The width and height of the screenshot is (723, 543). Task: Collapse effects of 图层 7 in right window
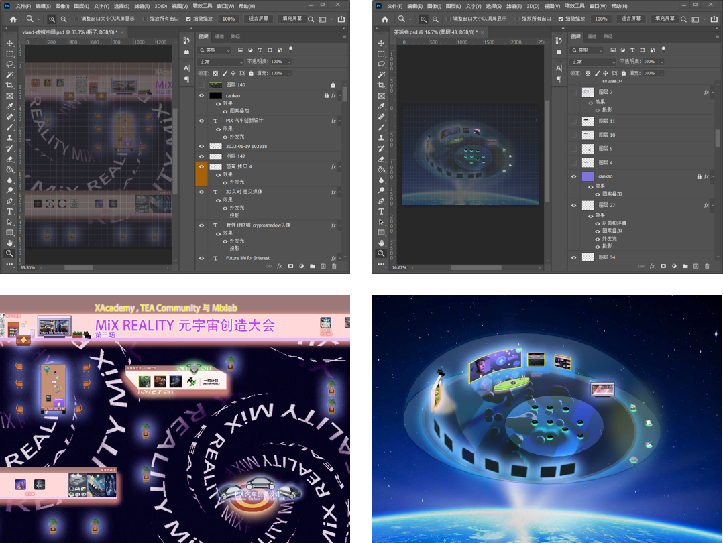[712, 93]
